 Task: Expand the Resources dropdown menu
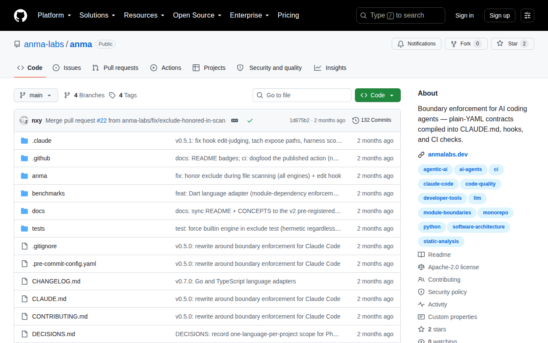144,15
